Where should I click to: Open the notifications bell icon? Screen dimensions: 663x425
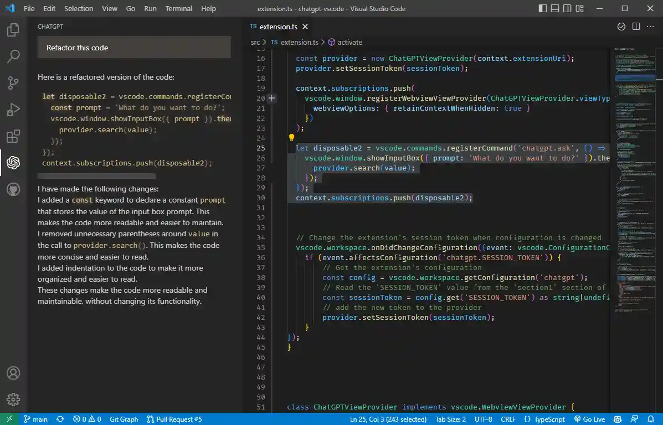coord(651,419)
